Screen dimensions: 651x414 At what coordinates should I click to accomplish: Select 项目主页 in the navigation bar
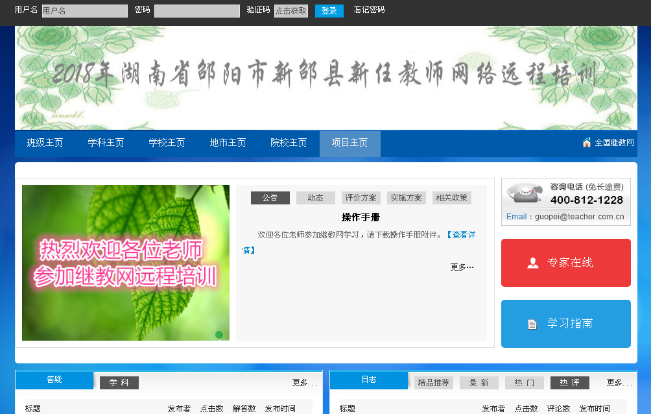349,143
